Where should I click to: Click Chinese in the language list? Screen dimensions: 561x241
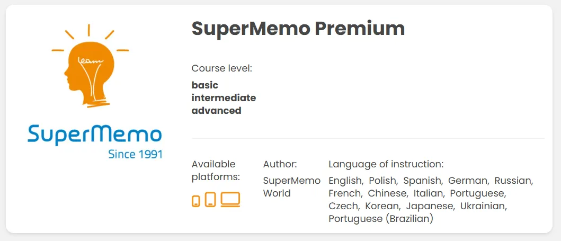(387, 193)
